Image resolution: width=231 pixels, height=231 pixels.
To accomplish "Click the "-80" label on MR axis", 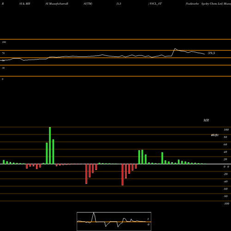I will coord(225,196).
